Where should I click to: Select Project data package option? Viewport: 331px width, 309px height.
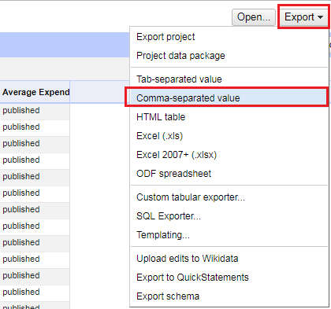click(229, 56)
